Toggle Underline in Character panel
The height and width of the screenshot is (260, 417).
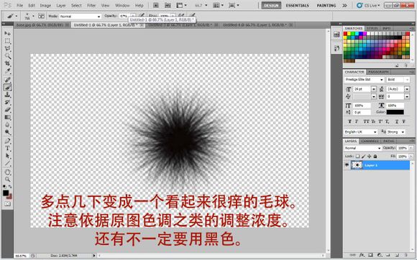tap(397, 121)
